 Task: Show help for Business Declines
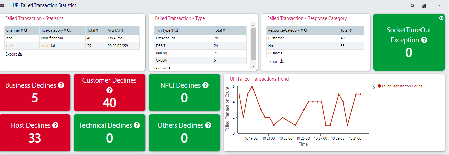pos(61,85)
